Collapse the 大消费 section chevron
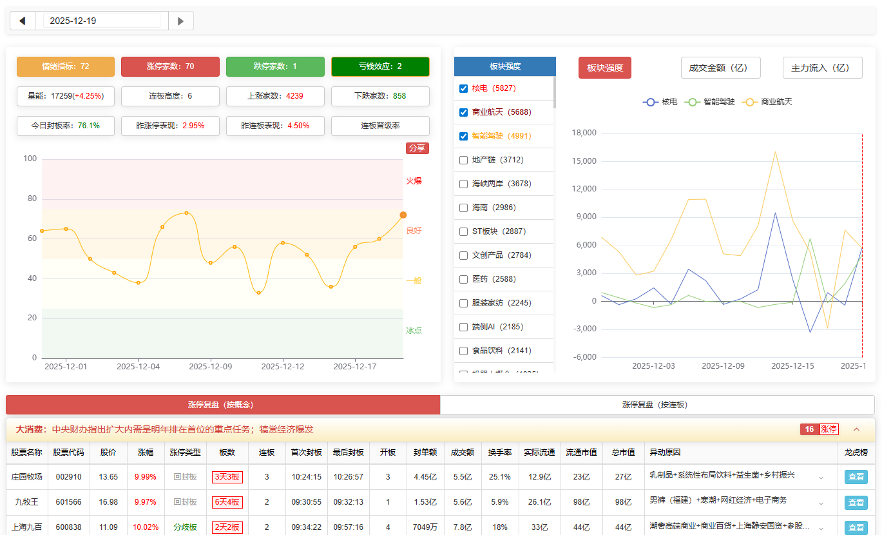Screen dimensions: 882x535 click(856, 429)
